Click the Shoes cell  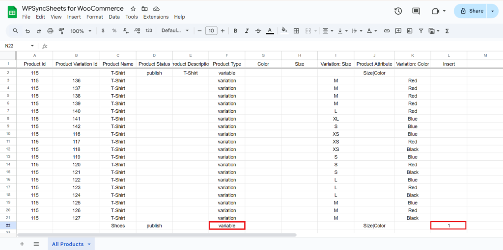(118, 225)
